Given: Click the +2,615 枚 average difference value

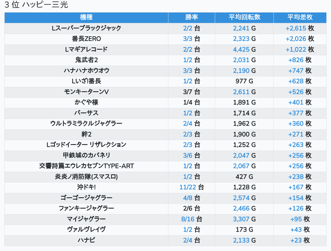Looking at the screenshot, I should point(300,28).
